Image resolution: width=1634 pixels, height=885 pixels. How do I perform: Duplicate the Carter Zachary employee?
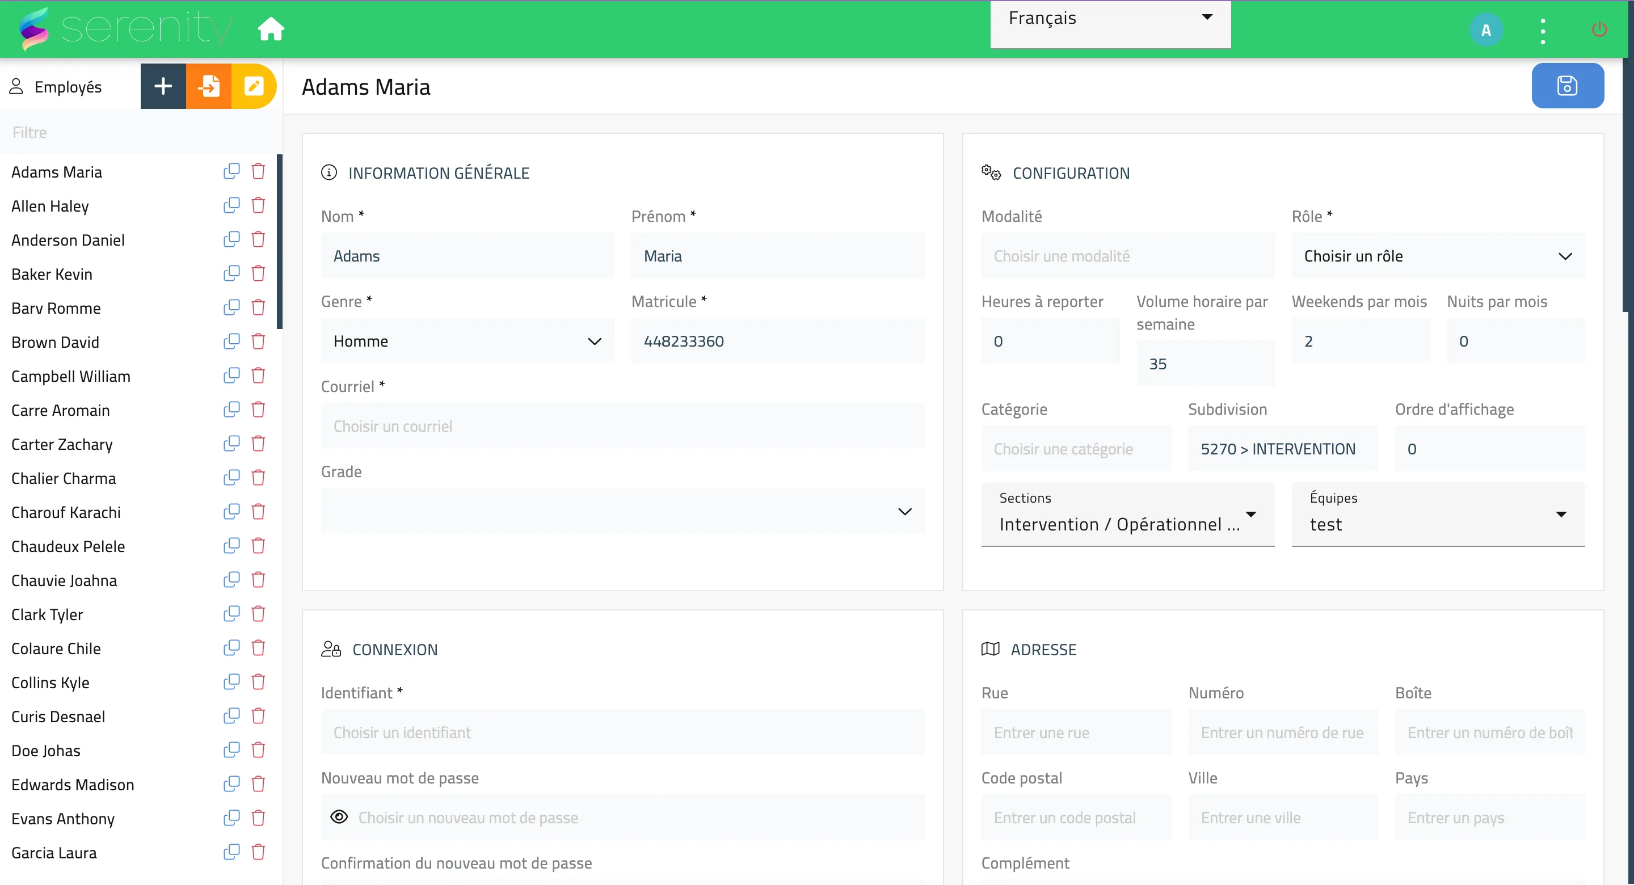click(x=231, y=444)
